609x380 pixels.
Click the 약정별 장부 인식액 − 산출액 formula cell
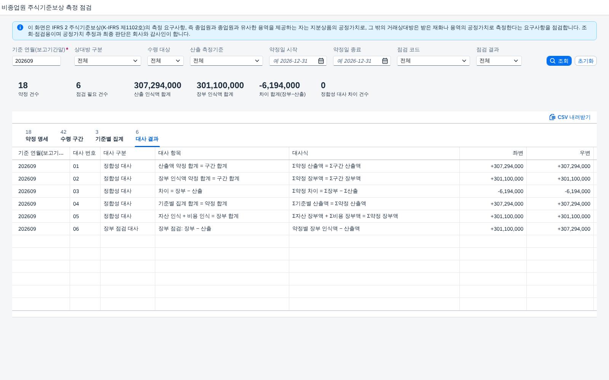[374, 229]
